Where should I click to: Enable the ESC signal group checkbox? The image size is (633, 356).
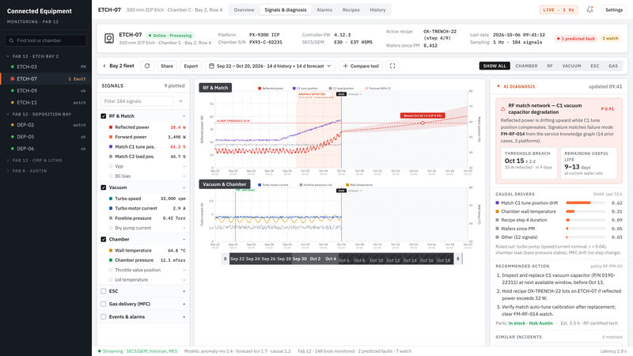coord(104,291)
